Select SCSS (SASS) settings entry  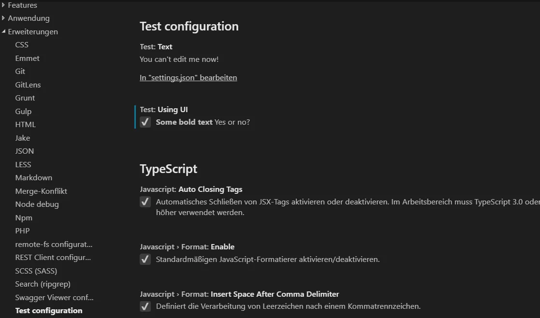pyautogui.click(x=36, y=271)
